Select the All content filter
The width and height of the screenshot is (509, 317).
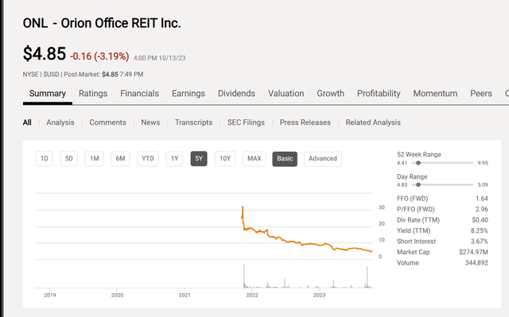tap(27, 122)
